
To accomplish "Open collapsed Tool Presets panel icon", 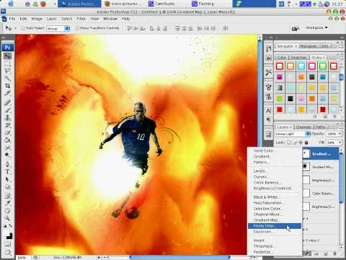I will click(x=269, y=72).
